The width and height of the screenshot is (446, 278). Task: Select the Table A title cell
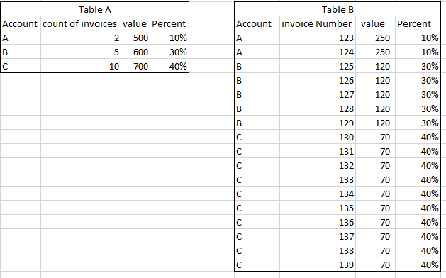point(95,9)
